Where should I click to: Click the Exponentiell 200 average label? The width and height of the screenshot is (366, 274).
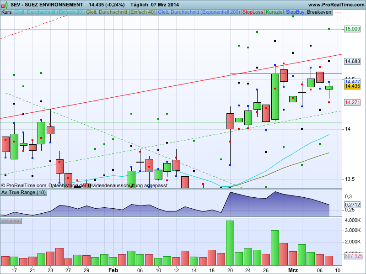[199, 12]
